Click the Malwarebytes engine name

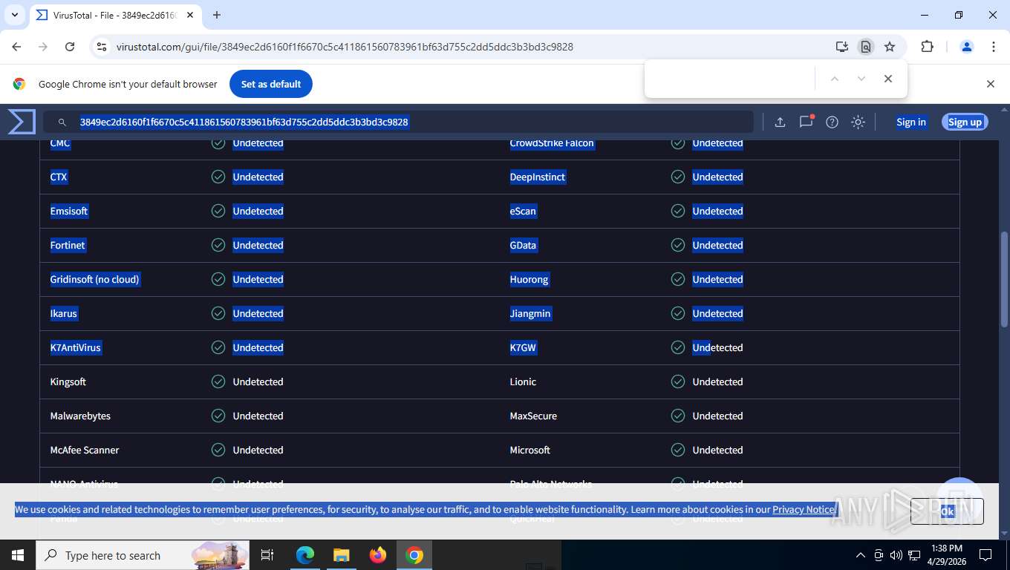pos(80,416)
